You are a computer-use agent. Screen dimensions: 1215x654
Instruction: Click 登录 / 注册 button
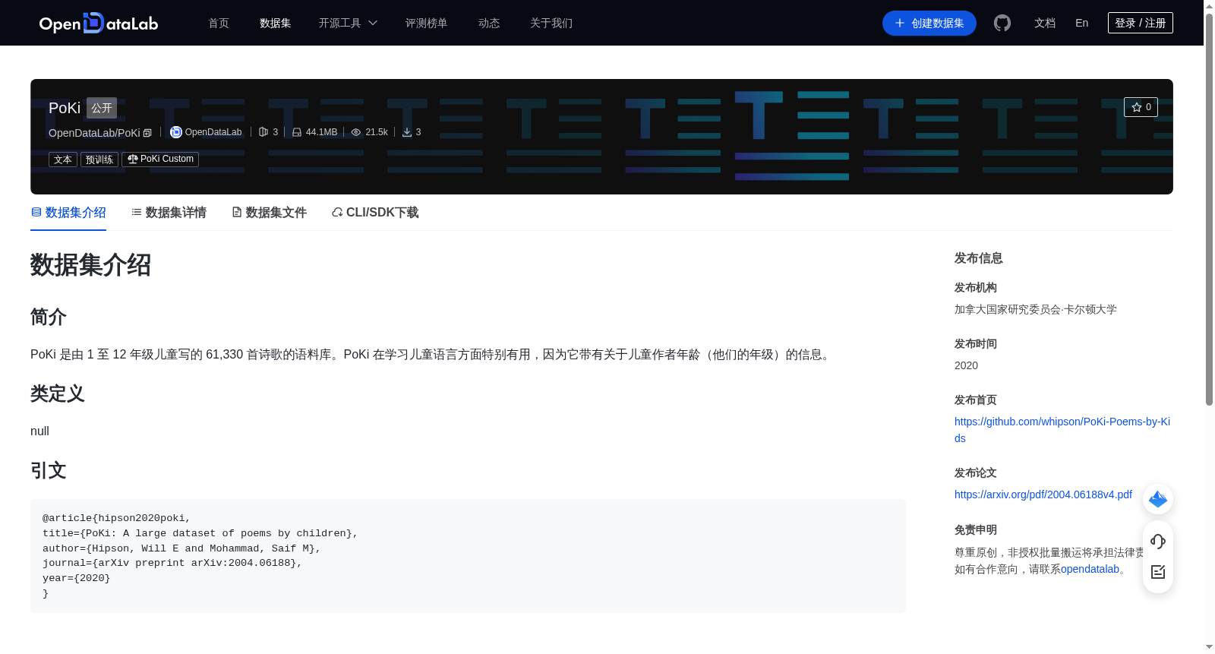click(1141, 24)
